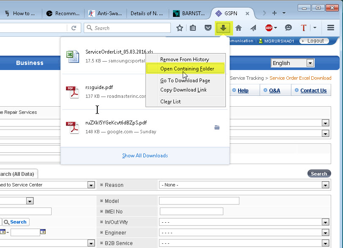Click Show All Downloads link
This screenshot has width=343, height=248.
point(145,156)
